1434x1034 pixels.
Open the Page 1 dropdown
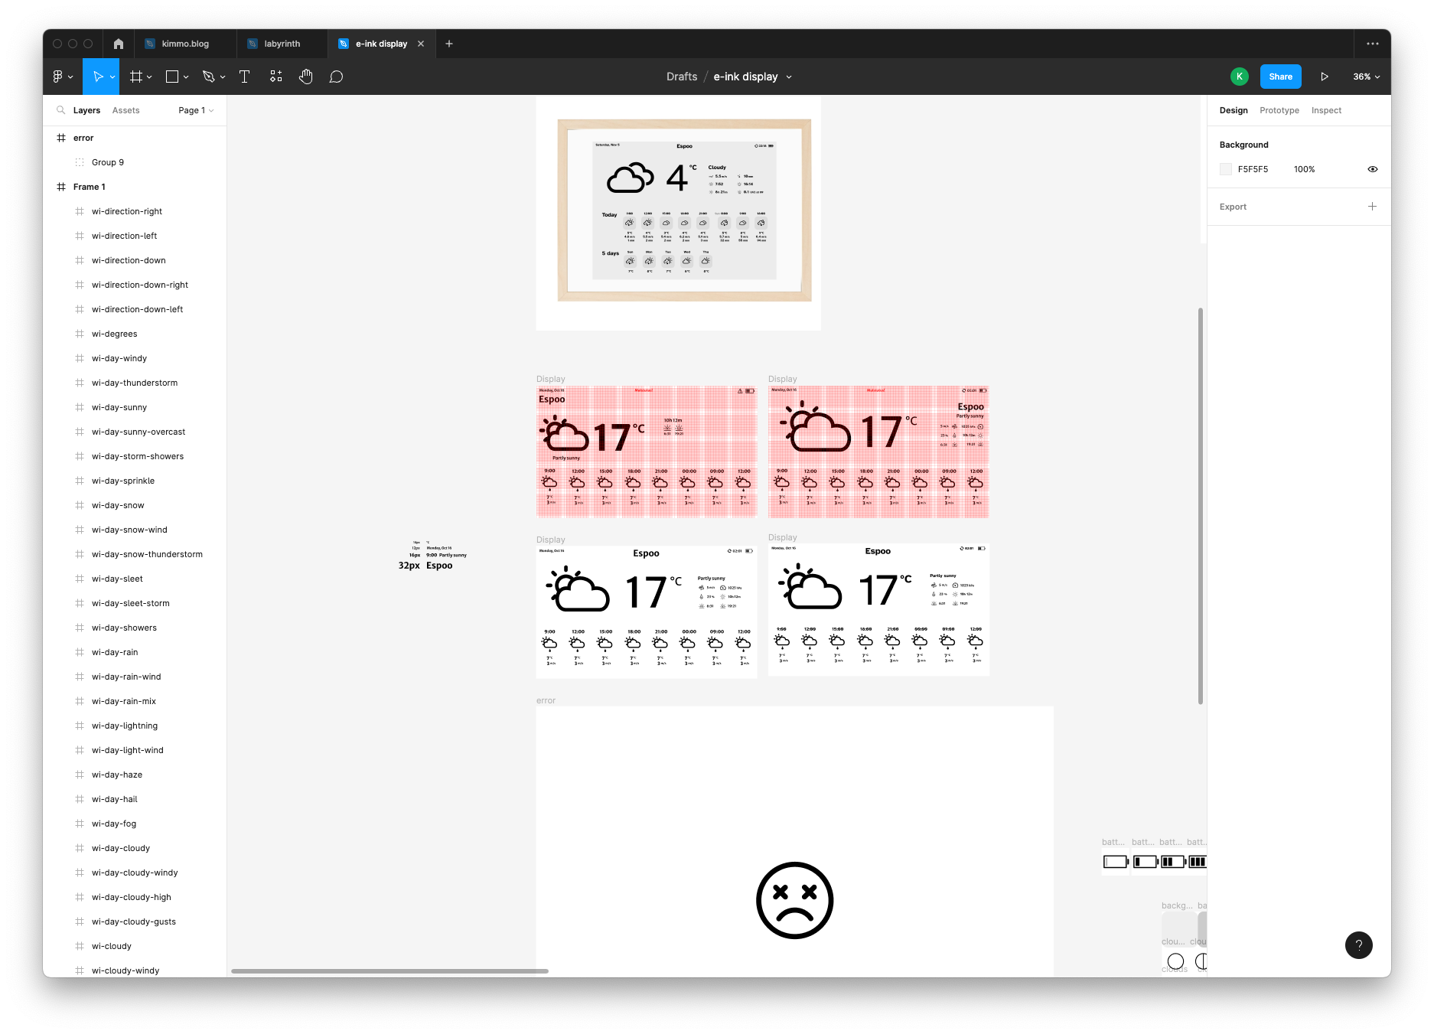196,110
